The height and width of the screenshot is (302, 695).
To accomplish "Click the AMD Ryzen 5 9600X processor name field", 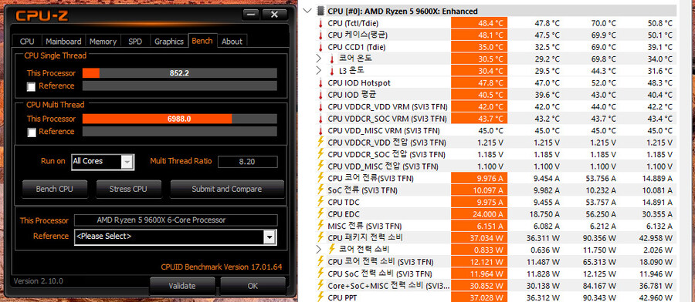I will pyautogui.click(x=175, y=220).
